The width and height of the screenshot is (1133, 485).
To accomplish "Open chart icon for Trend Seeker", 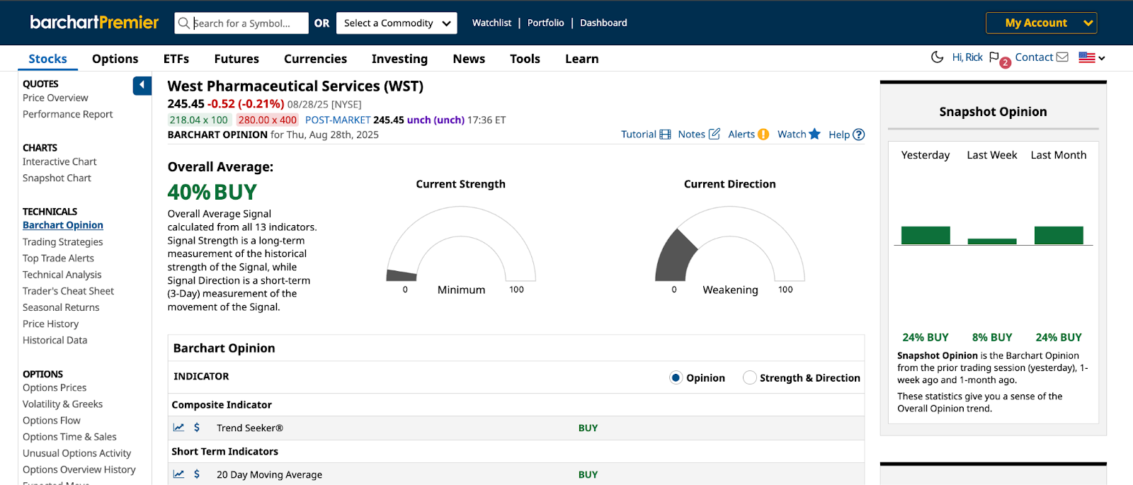I will tap(178, 428).
